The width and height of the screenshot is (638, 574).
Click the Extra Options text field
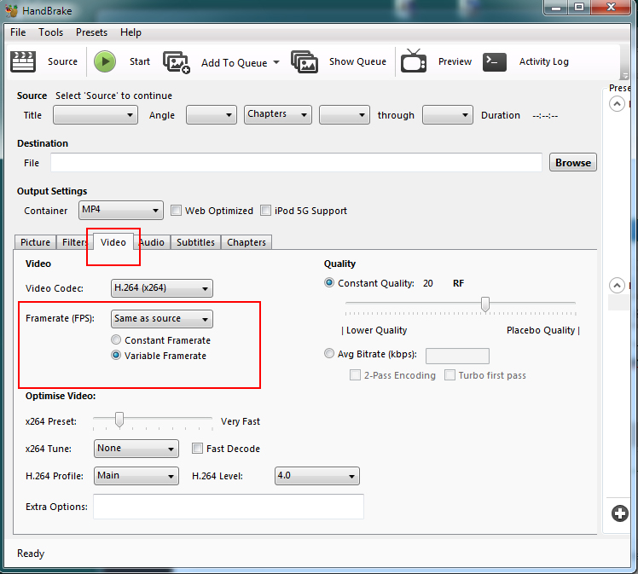tap(229, 507)
